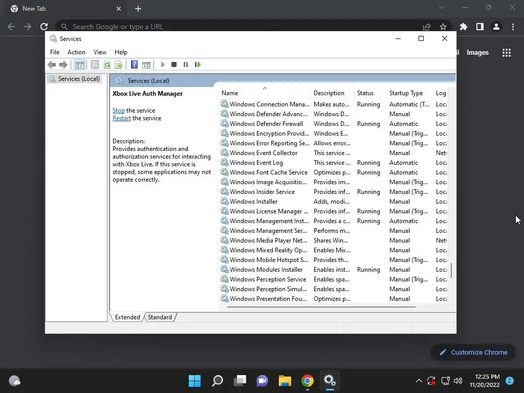Click the horizontal scrollbar in services list
The width and height of the screenshot is (524, 393).
click(321, 307)
